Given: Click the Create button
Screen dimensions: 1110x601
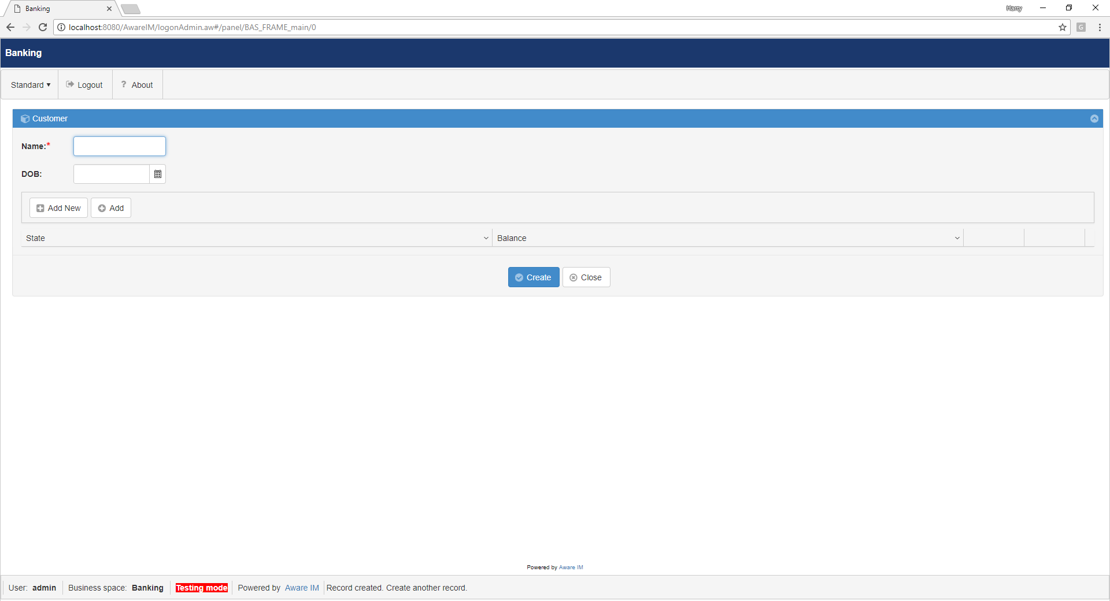Looking at the screenshot, I should pyautogui.click(x=534, y=277).
